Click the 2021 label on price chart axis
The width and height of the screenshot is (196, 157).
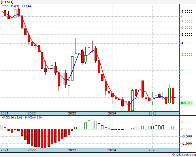(x=5, y=113)
